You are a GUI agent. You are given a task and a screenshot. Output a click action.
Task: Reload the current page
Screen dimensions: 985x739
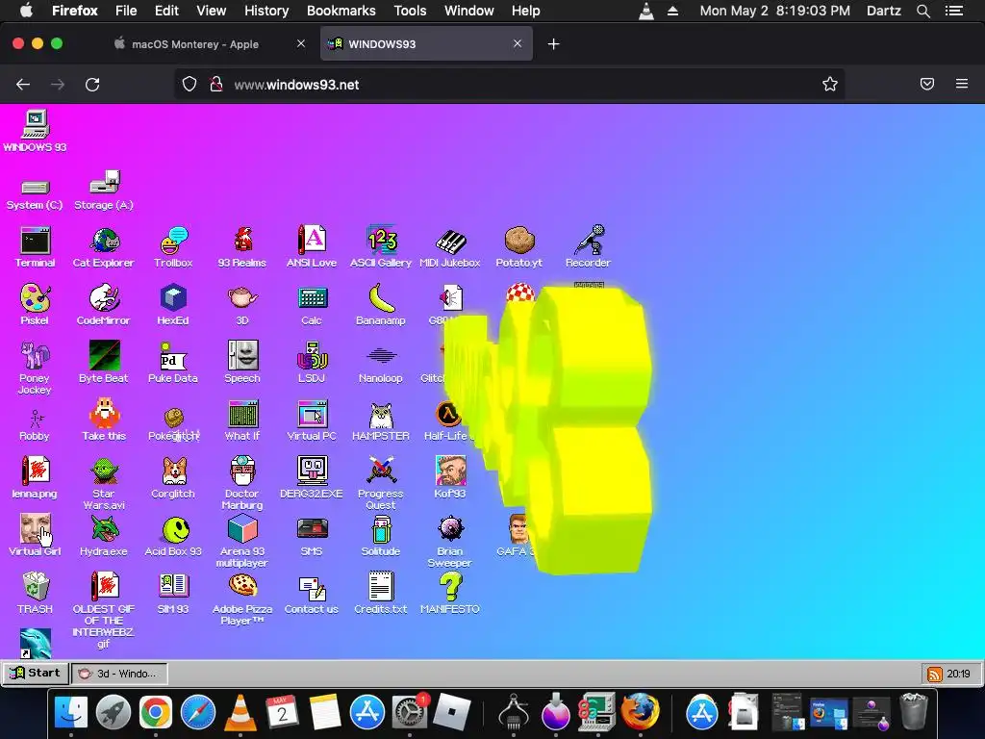92,85
